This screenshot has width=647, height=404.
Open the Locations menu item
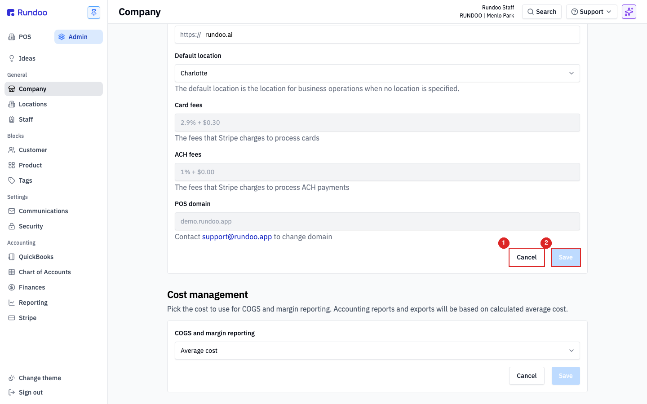53,104
